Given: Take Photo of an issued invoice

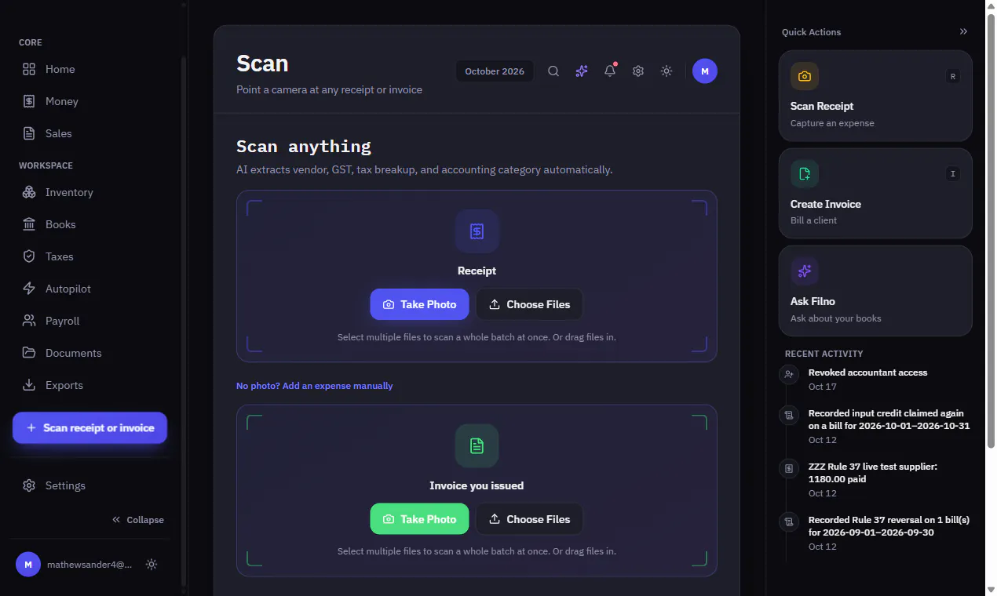Looking at the screenshot, I should point(419,519).
